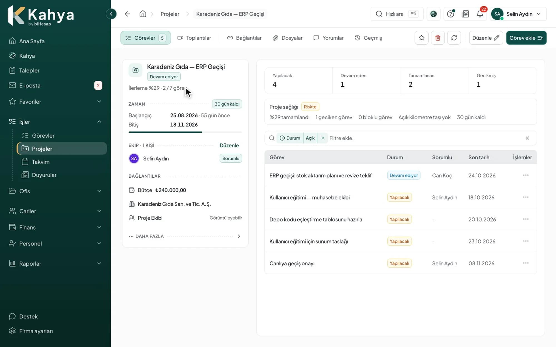Click the top Düzenle button with pencil
Screen dimensions: 556x347
[x=486, y=38]
